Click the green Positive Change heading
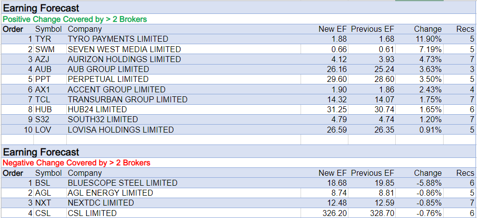Screen dimensions: 477x218 (x=75, y=19)
